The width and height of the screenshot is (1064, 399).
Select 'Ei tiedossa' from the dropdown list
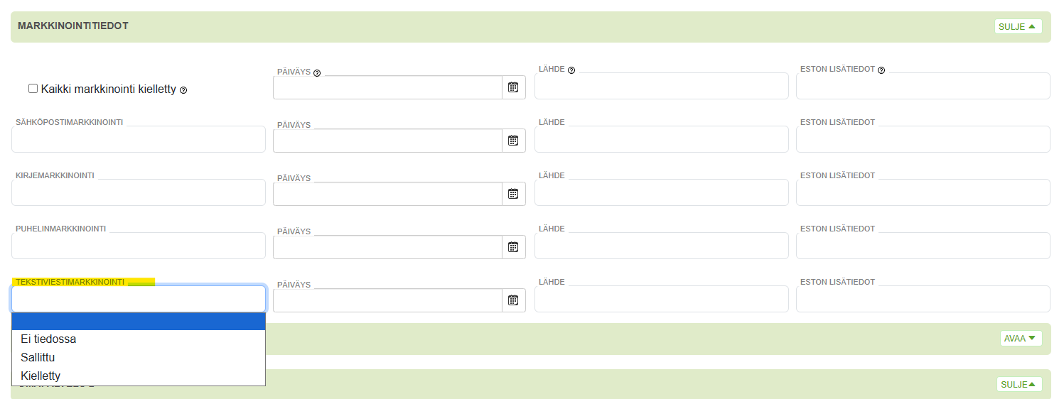pyautogui.click(x=48, y=339)
